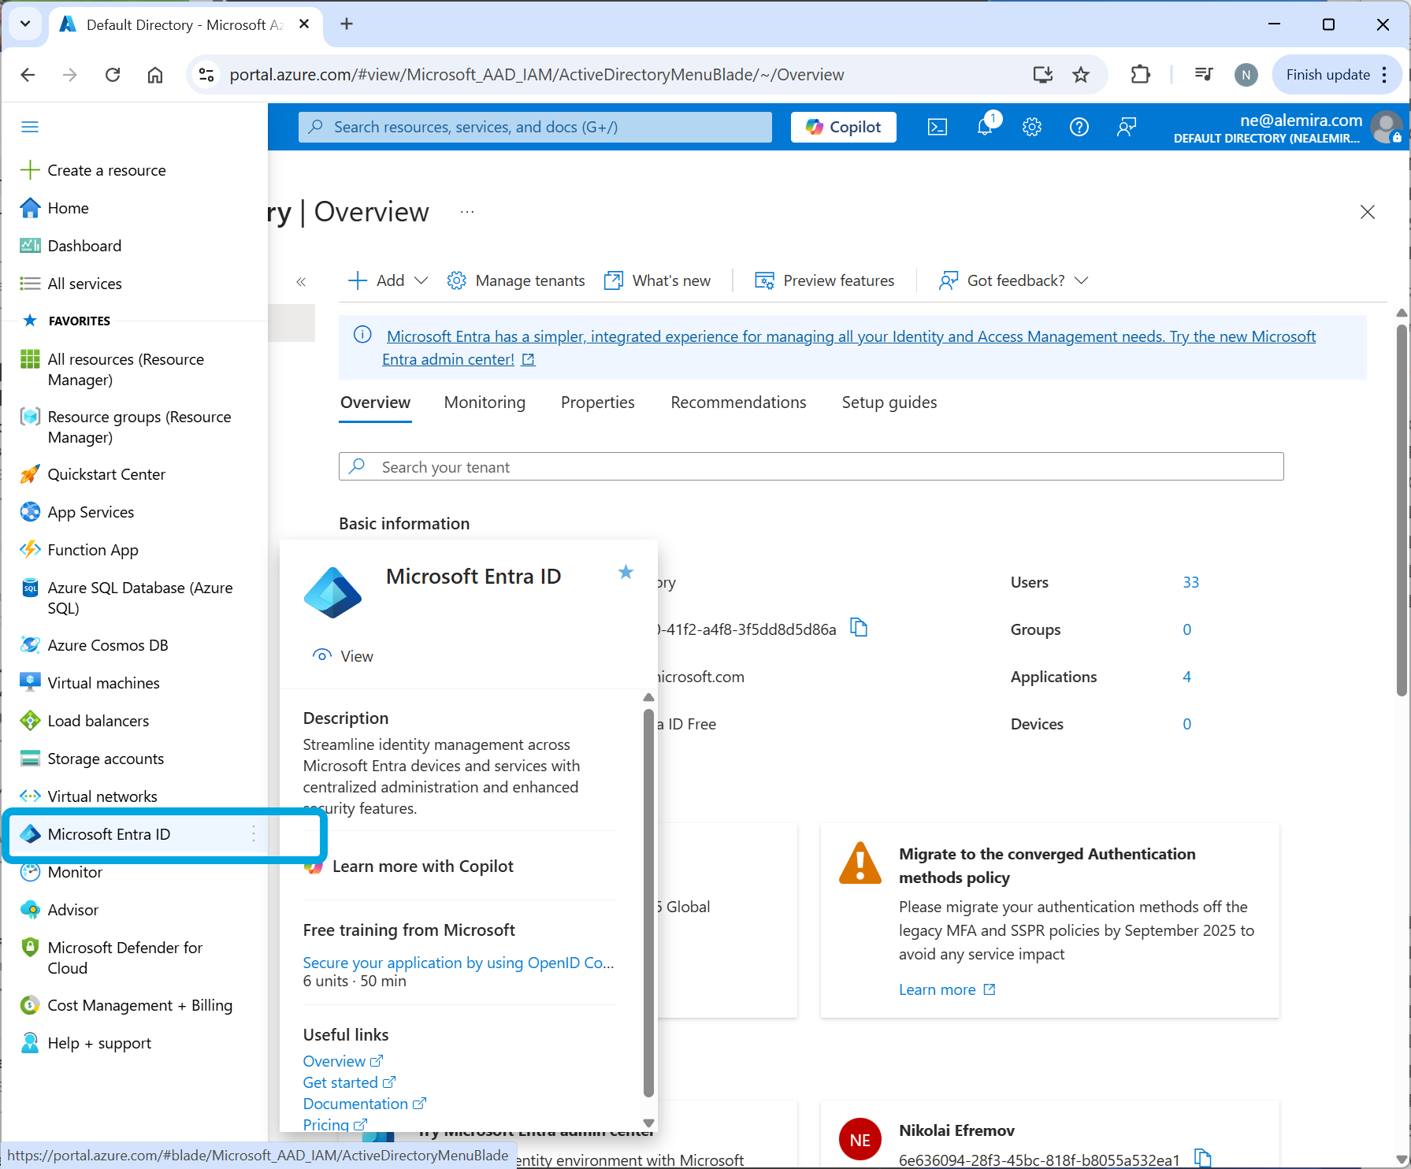Click the Help question mark icon

(x=1079, y=127)
